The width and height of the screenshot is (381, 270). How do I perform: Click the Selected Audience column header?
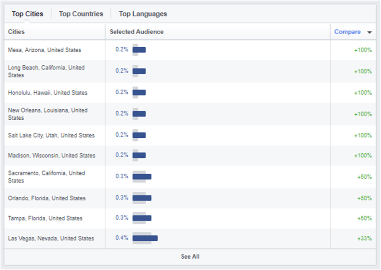tap(137, 32)
